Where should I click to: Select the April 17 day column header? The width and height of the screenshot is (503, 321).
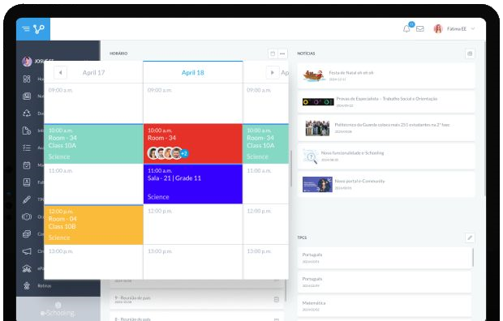point(93,72)
